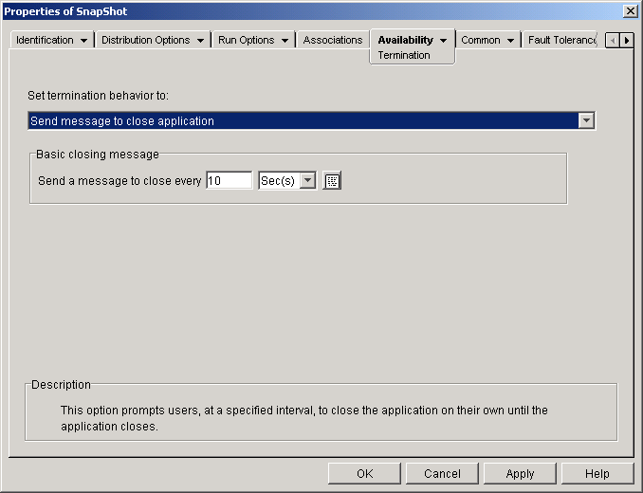Select 'Send message to close application' field
Image resolution: width=643 pixels, height=493 pixels.
[312, 120]
